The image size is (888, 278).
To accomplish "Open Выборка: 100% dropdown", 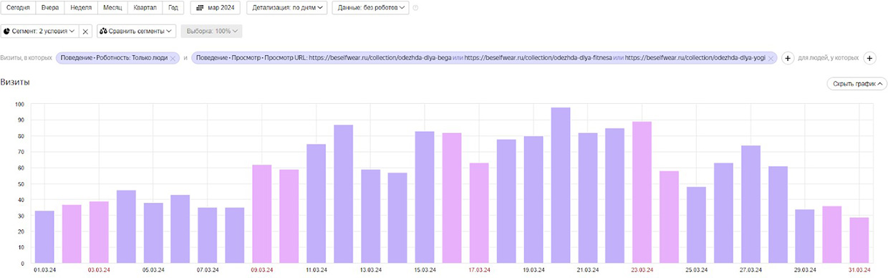I will tap(211, 32).
